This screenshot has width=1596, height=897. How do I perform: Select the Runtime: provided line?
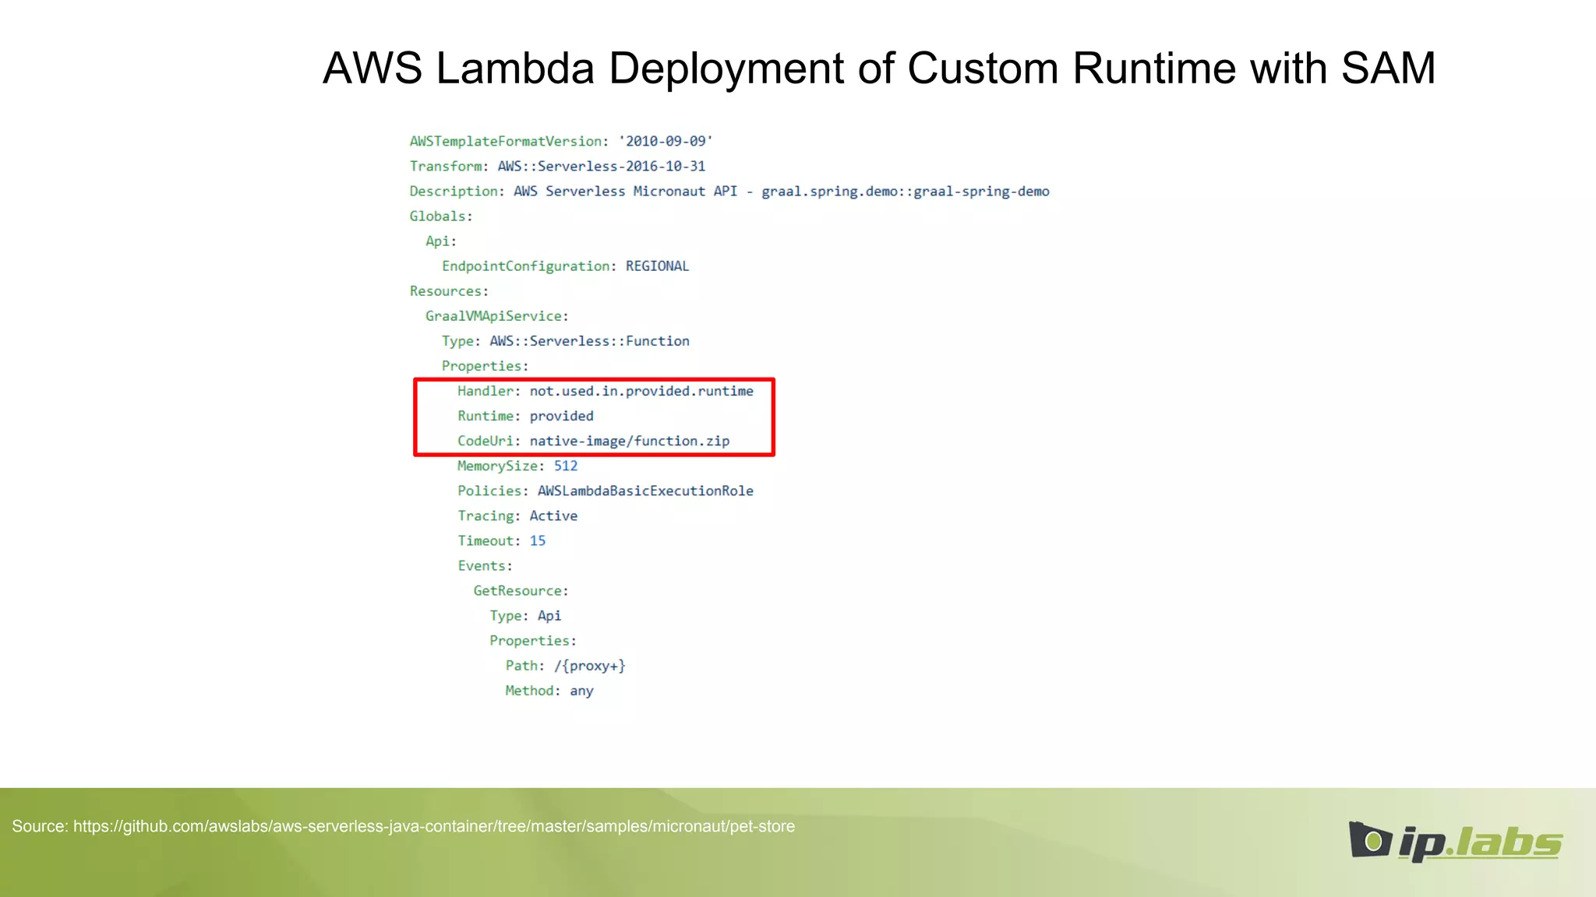click(x=525, y=416)
